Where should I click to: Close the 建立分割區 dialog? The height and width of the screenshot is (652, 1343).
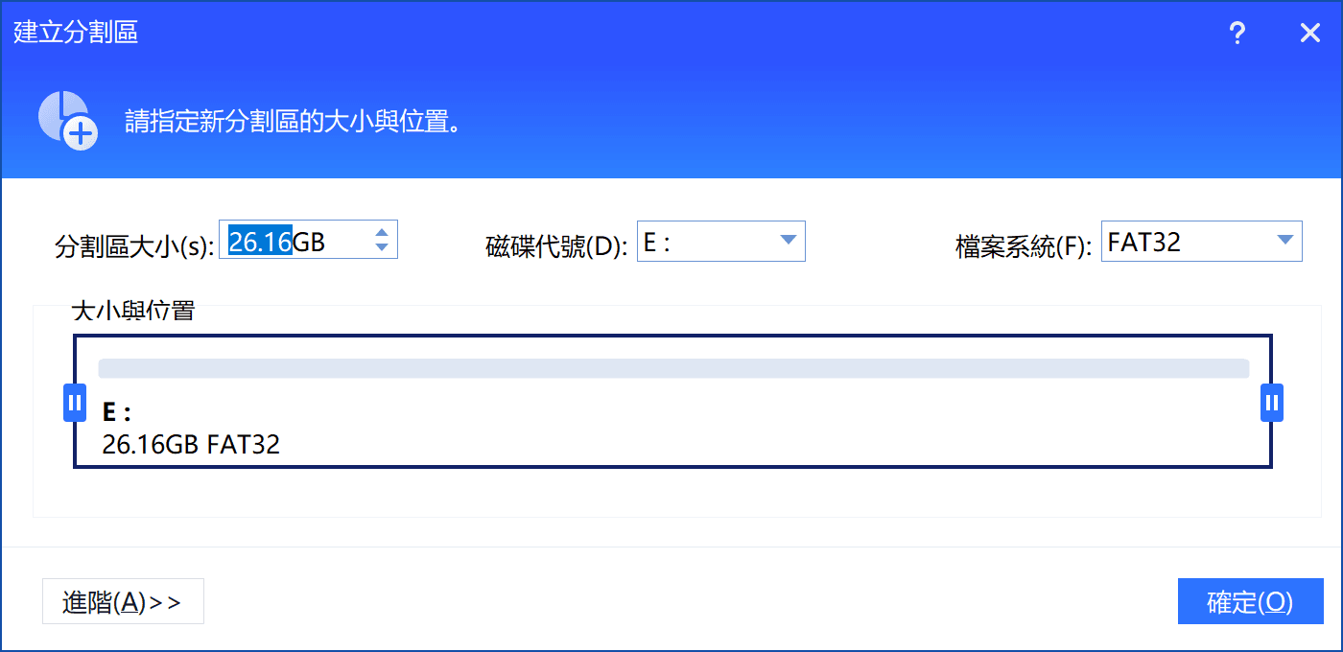point(1310,33)
